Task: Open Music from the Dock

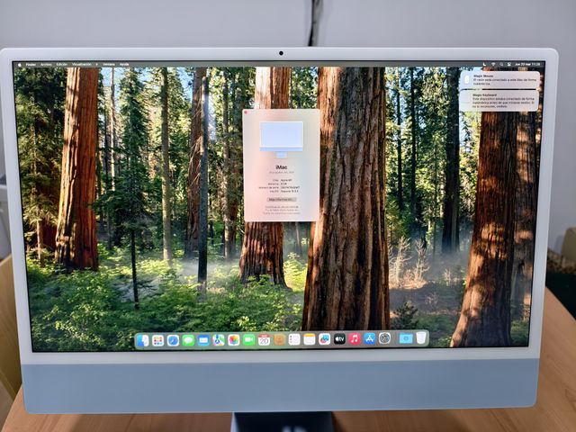Action: pyautogui.click(x=355, y=338)
